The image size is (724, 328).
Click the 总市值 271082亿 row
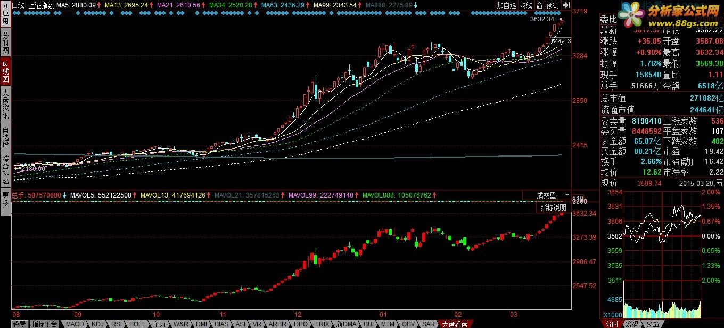pos(662,98)
